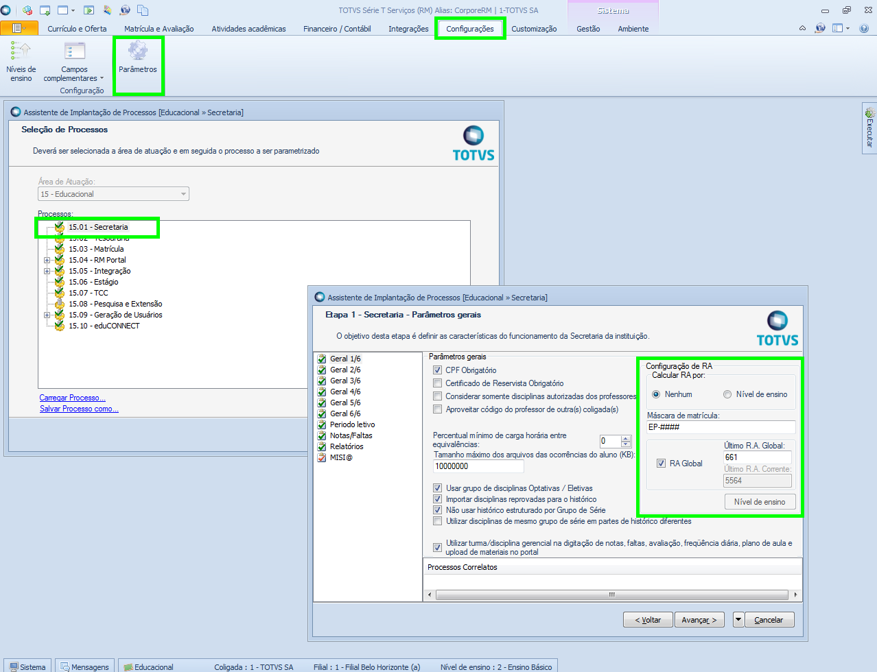Check Considerar somente disciplinas autorizadas dos professores
Viewport: 877px width, 672px height.
pyautogui.click(x=437, y=396)
